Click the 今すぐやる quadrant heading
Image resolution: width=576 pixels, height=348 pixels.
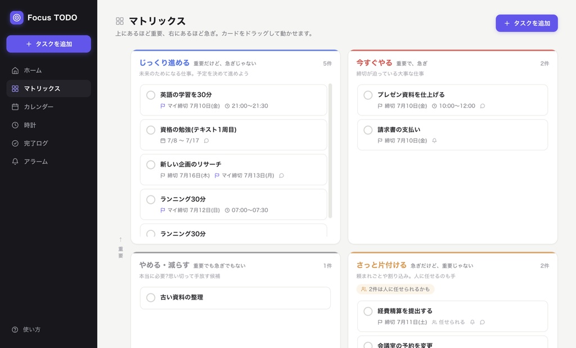tap(374, 63)
